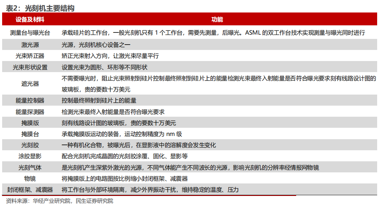Select the 光束形状设置 cell
Viewport: 380px width, 207px height.
[x=30, y=67]
